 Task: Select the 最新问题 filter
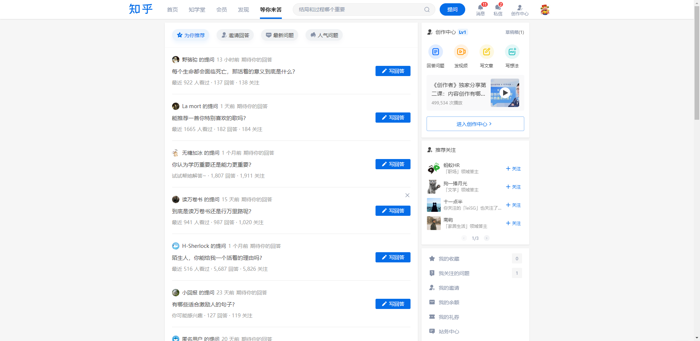[280, 35]
